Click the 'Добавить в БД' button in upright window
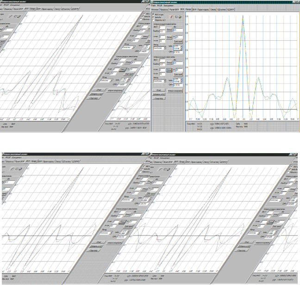This screenshot has height=285, width=300. click(159, 94)
